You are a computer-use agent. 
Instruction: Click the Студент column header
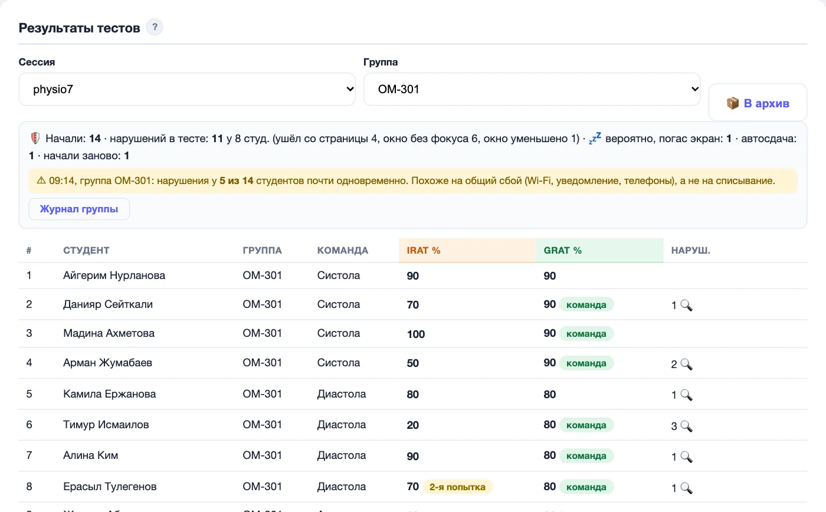[x=86, y=250]
